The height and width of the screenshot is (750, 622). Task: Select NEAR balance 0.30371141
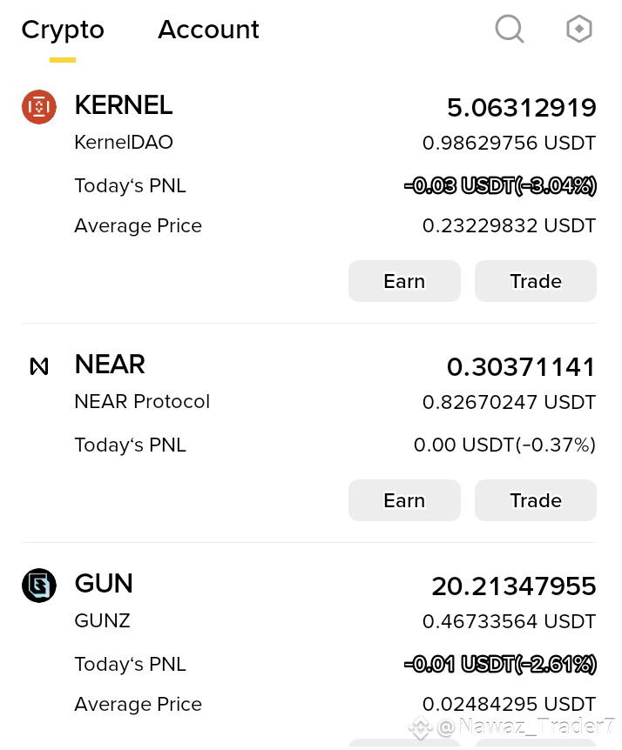point(521,367)
